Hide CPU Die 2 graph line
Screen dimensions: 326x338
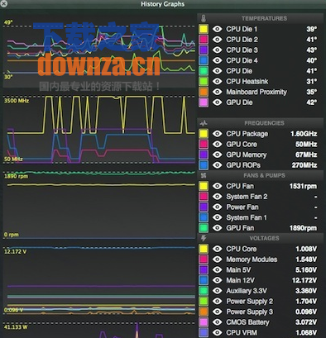tap(218, 40)
